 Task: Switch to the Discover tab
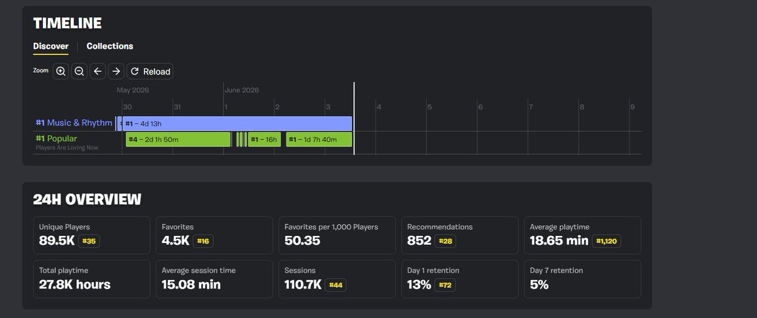coord(50,46)
